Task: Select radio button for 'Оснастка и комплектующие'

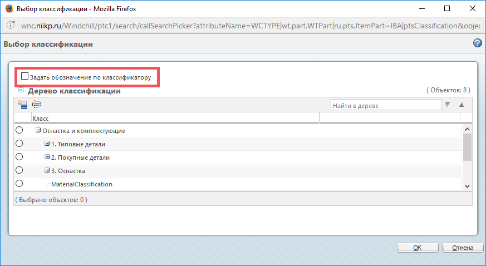Action: [19, 130]
